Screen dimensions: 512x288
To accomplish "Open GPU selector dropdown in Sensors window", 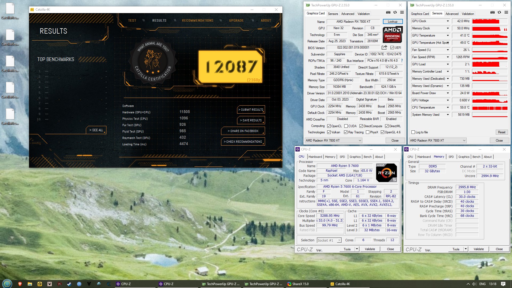I will point(438,141).
